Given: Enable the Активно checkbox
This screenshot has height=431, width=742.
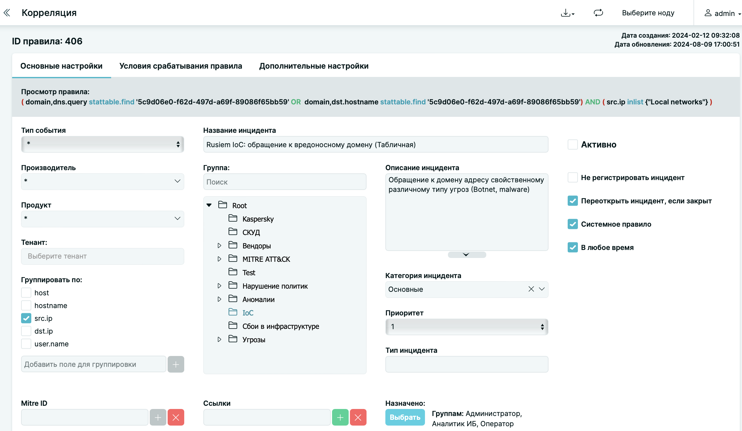Looking at the screenshot, I should (x=572, y=145).
